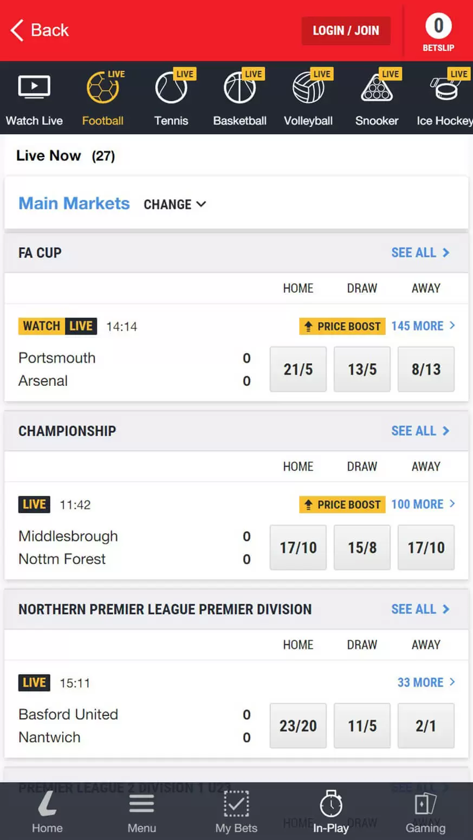This screenshot has height=840, width=473.
Task: Open the Ice Hockey puck icon
Action: pyautogui.click(x=445, y=88)
